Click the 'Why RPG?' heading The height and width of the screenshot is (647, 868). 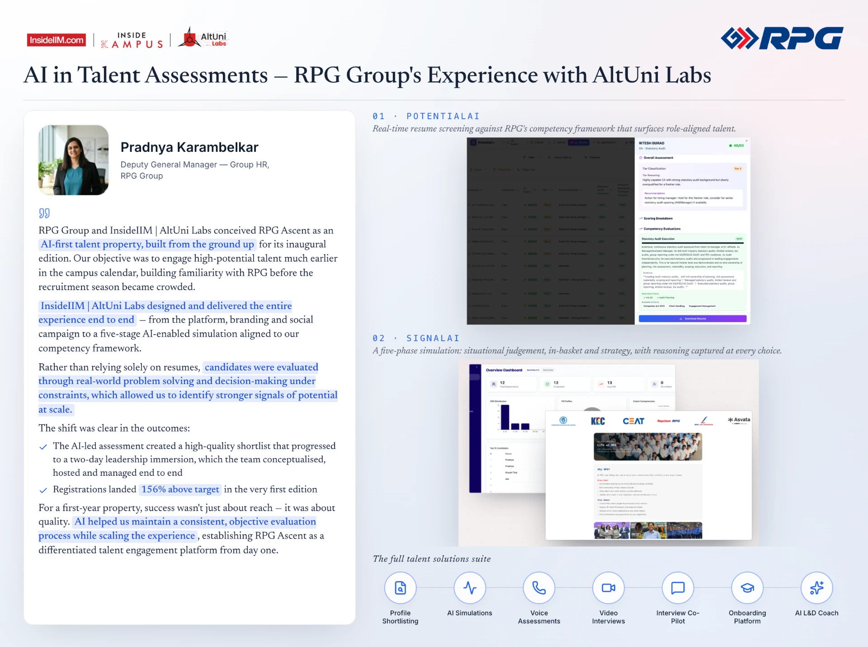(604, 469)
